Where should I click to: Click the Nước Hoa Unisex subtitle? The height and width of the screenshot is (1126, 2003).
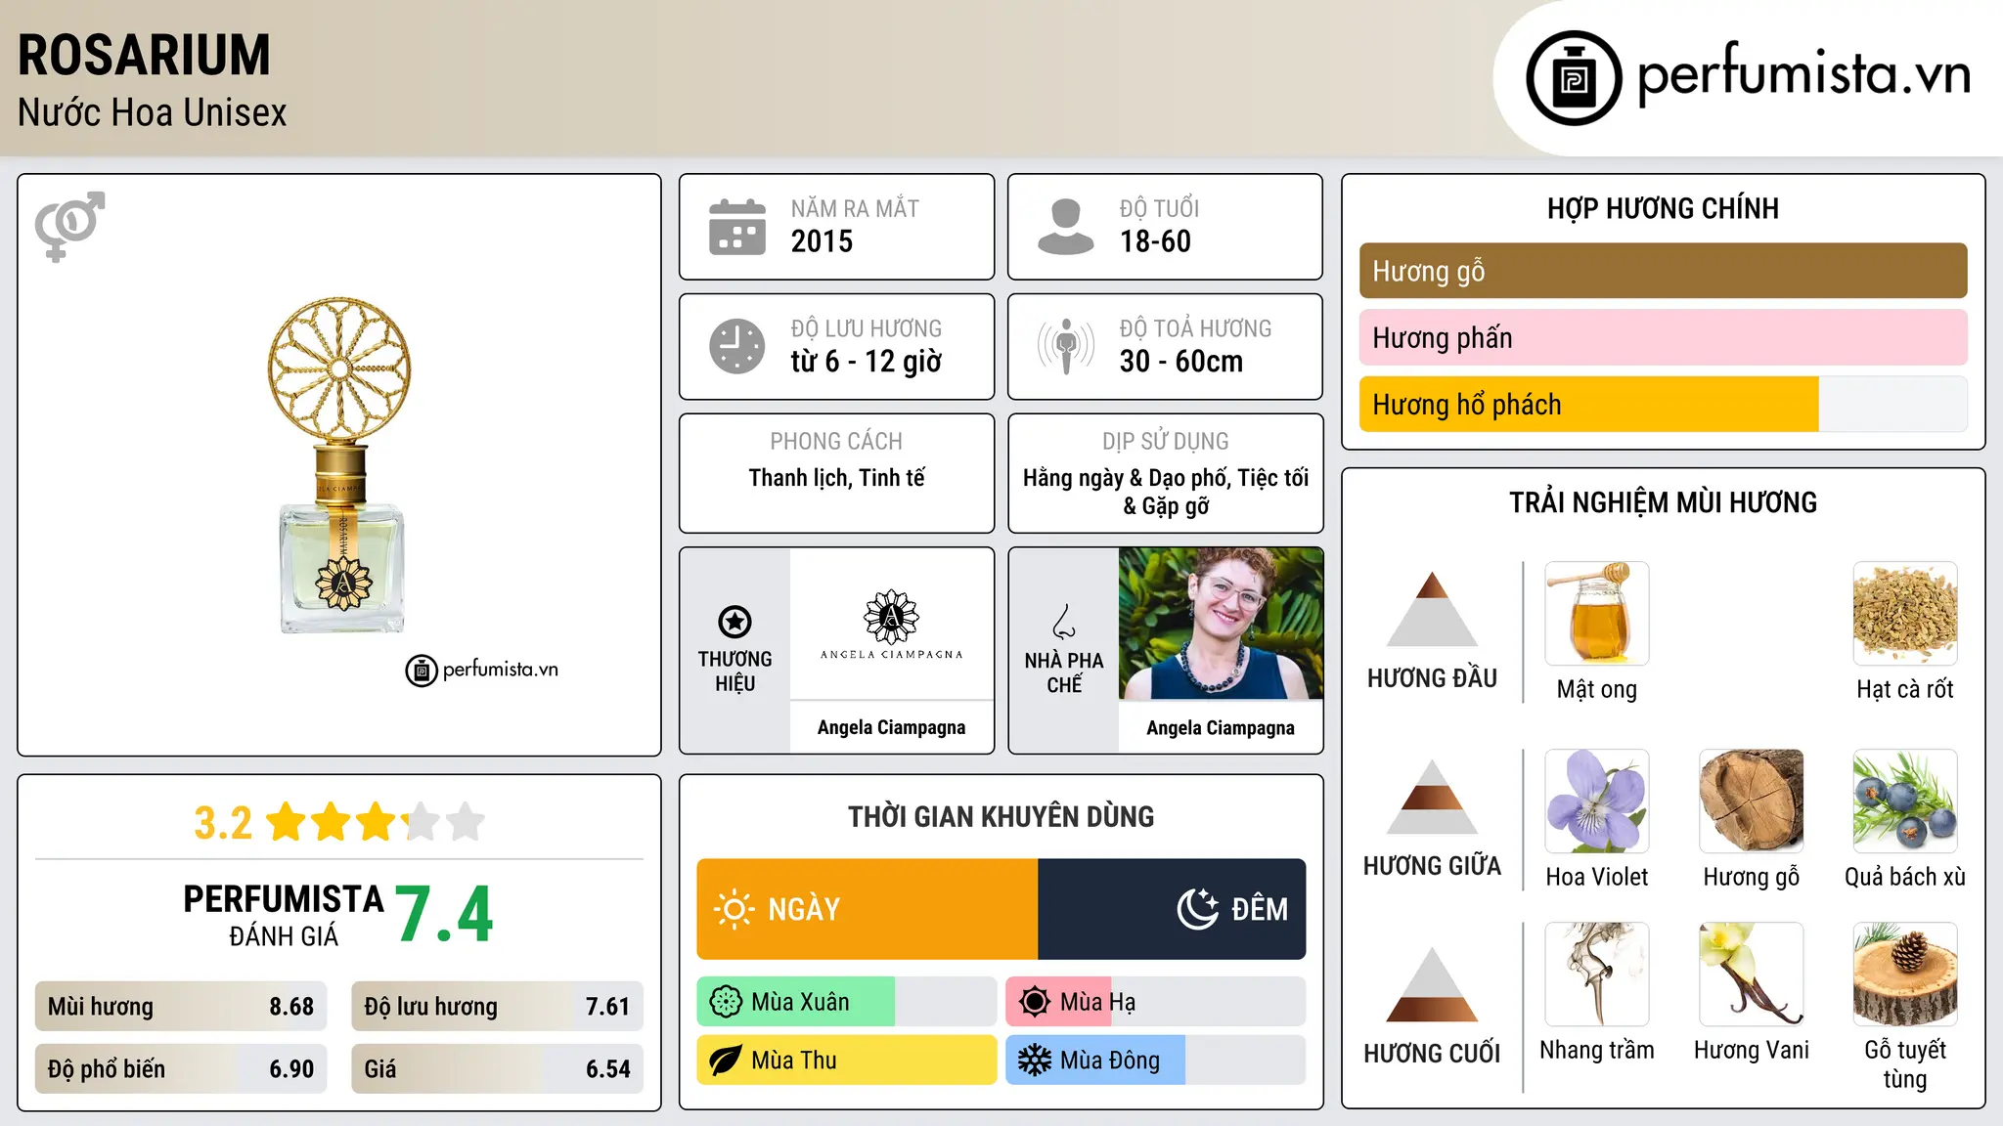pos(152,112)
